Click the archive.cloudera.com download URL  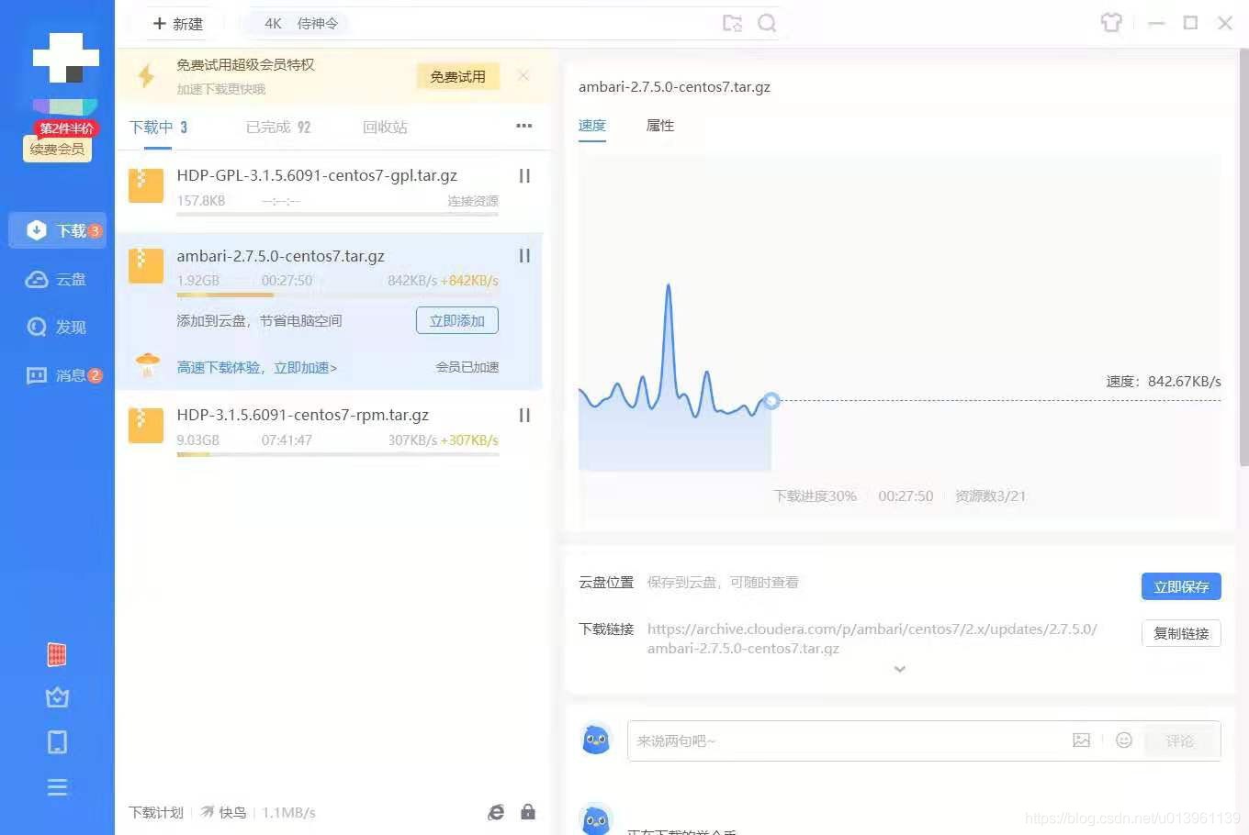point(872,639)
